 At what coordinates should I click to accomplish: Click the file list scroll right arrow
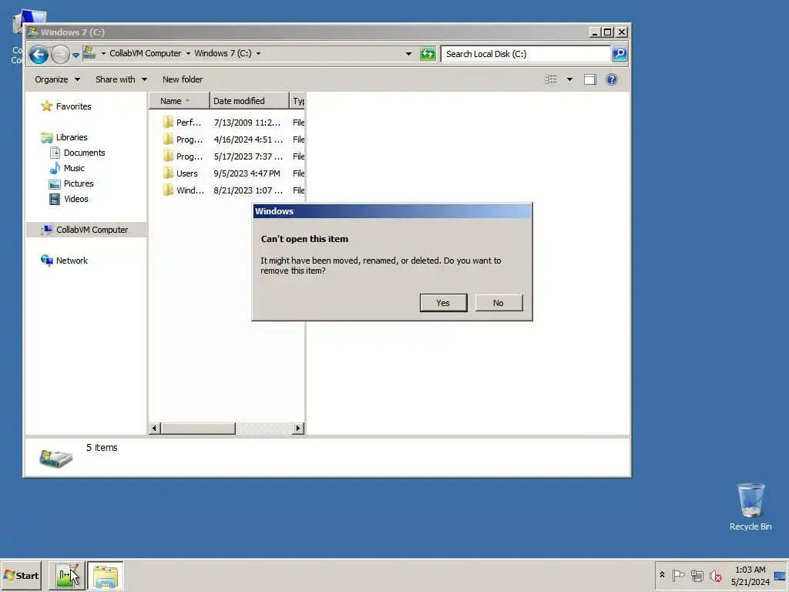coord(298,429)
